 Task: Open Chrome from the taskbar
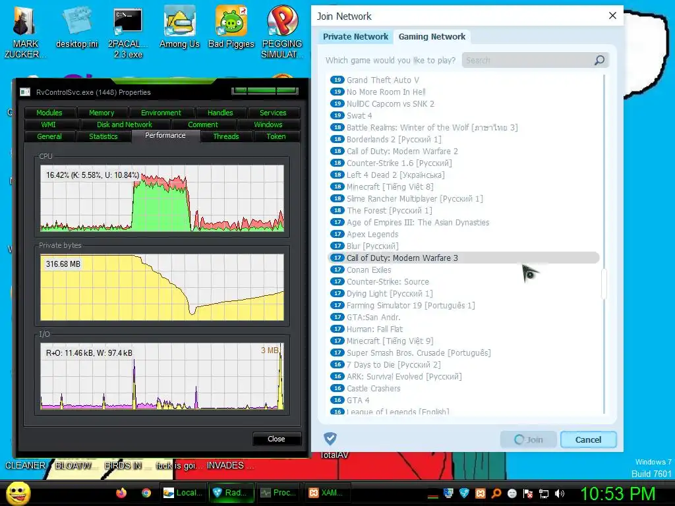[x=146, y=493]
